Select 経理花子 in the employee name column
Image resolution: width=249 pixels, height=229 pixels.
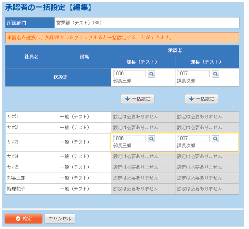pyautogui.click(x=32, y=189)
